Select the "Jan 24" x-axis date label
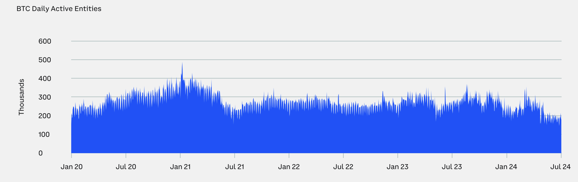 pyautogui.click(x=506, y=167)
